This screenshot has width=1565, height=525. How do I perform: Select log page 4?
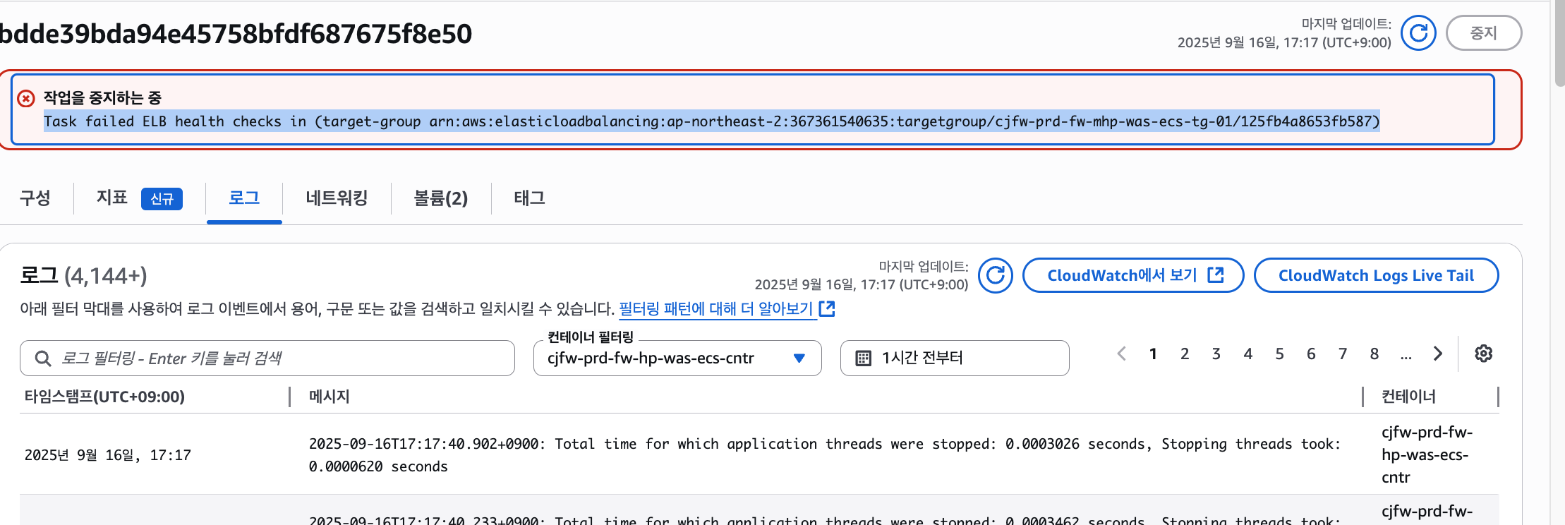point(1248,354)
